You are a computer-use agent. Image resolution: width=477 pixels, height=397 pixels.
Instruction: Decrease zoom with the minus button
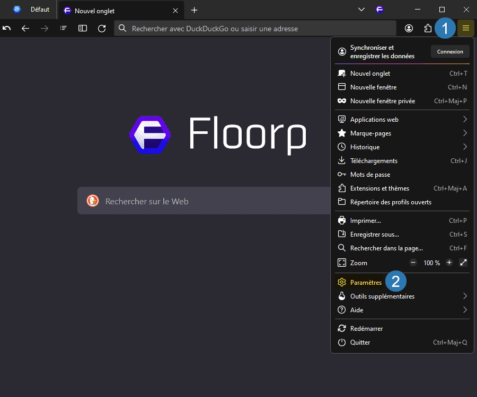[x=413, y=263]
